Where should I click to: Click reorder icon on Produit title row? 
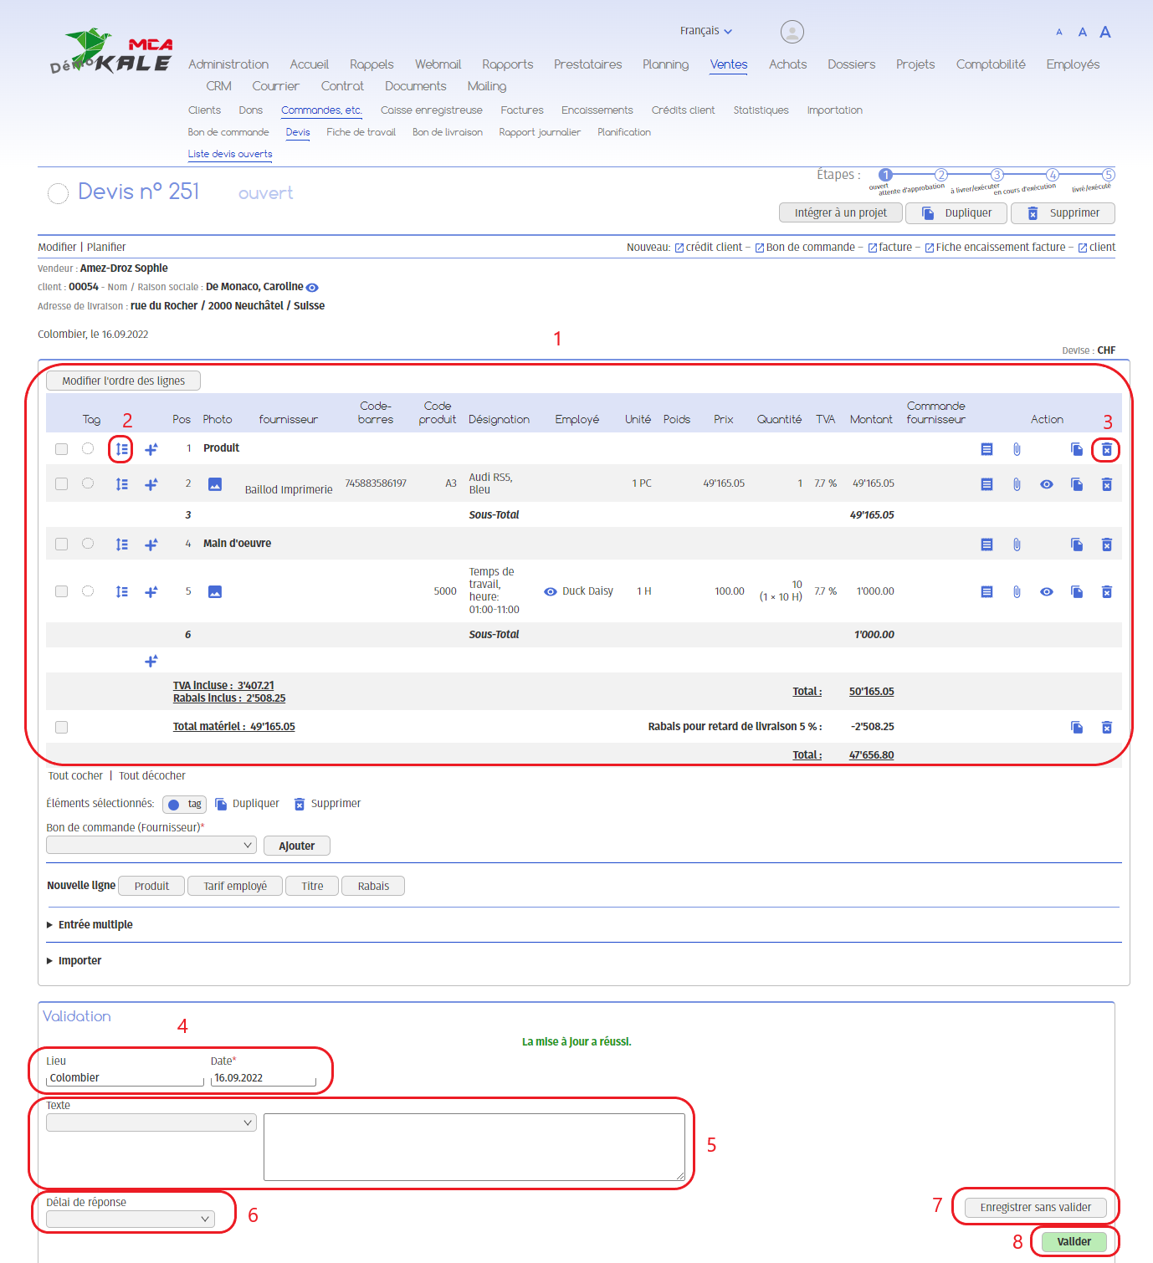(121, 449)
